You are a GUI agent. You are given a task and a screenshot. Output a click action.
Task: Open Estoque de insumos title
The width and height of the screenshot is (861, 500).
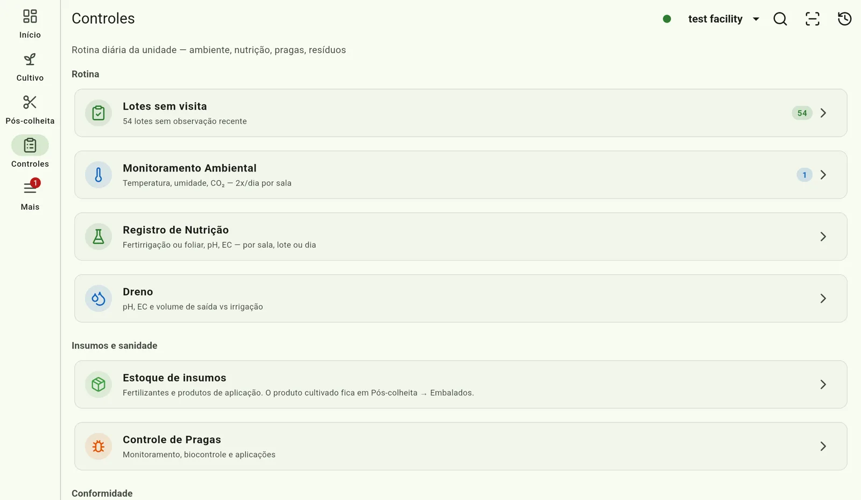[x=174, y=378]
